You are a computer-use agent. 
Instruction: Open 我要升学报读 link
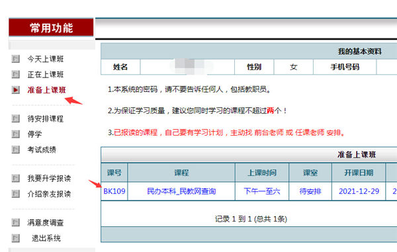[x=49, y=179]
